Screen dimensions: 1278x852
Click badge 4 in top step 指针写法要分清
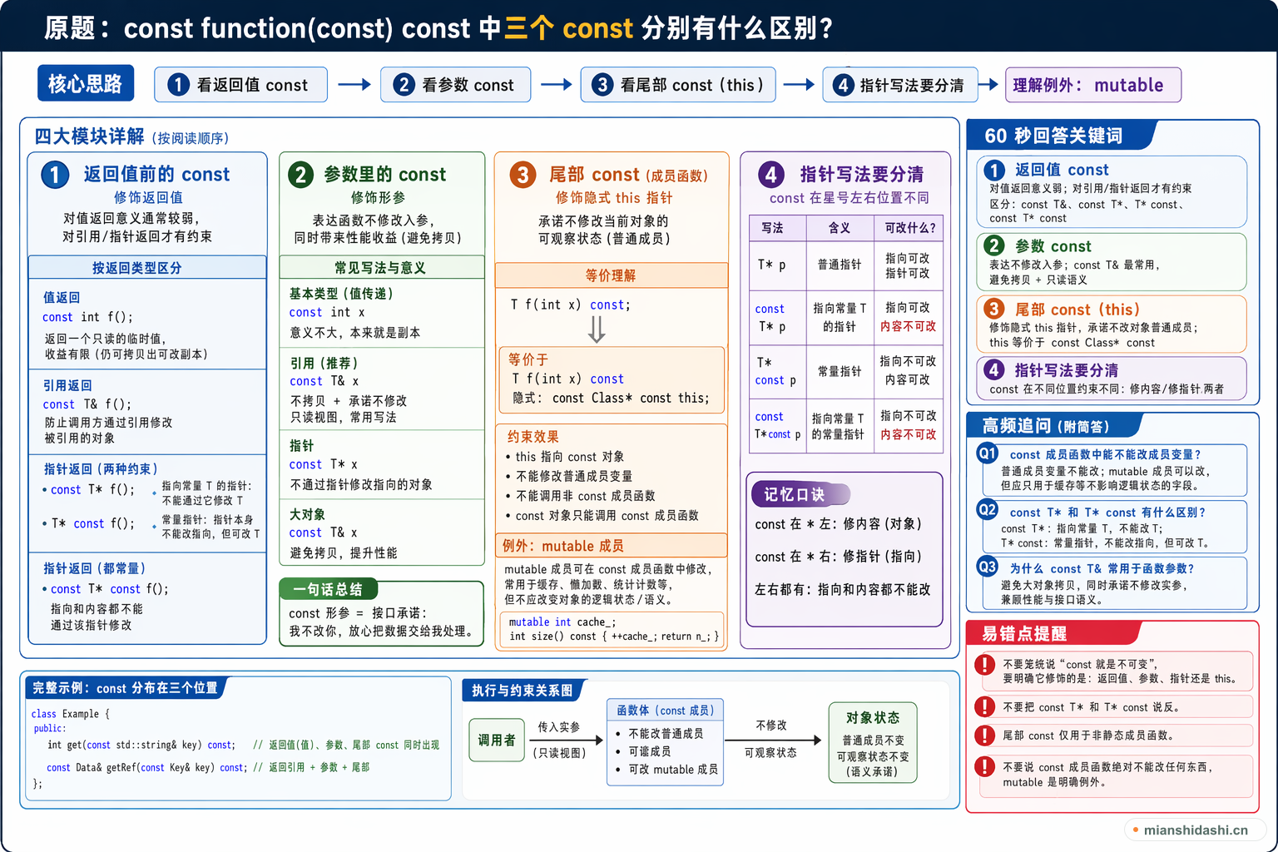point(843,84)
